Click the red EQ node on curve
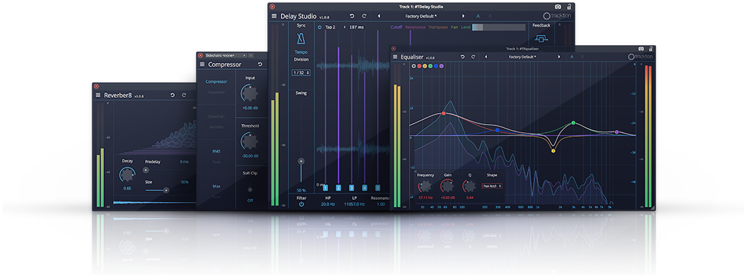 (444, 114)
